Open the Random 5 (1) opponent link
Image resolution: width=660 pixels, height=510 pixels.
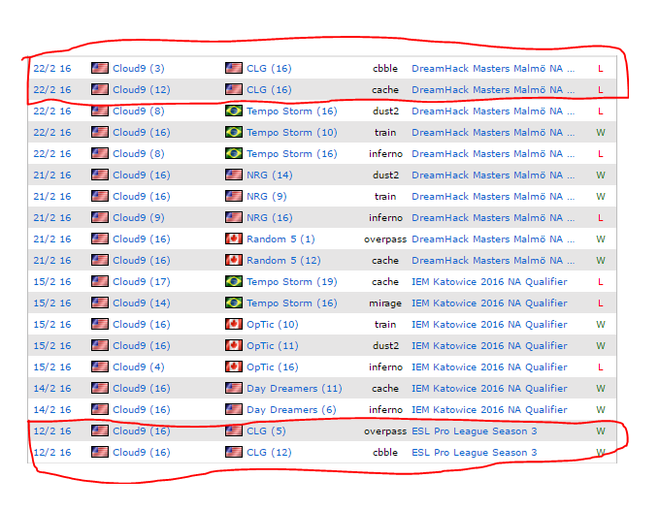280,239
